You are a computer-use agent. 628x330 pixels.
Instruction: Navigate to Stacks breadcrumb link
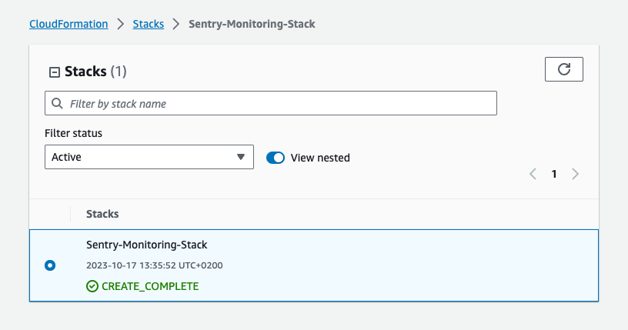(149, 24)
